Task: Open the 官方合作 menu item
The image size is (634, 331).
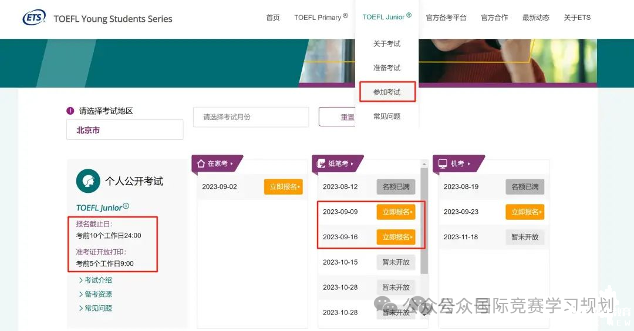Action: pos(494,18)
